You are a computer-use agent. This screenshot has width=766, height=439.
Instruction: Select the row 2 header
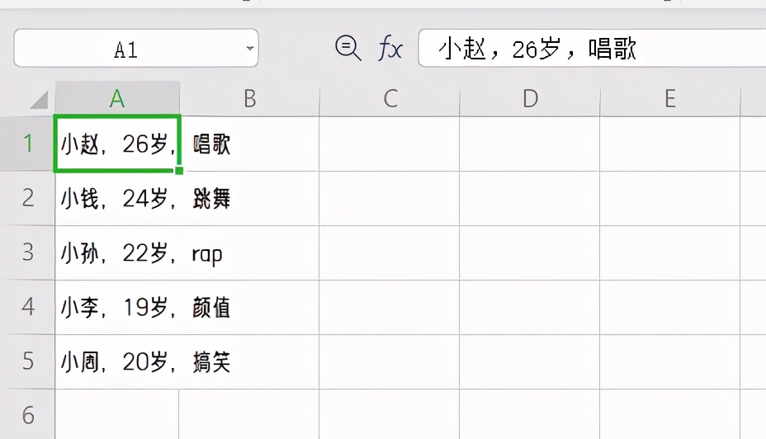27,198
